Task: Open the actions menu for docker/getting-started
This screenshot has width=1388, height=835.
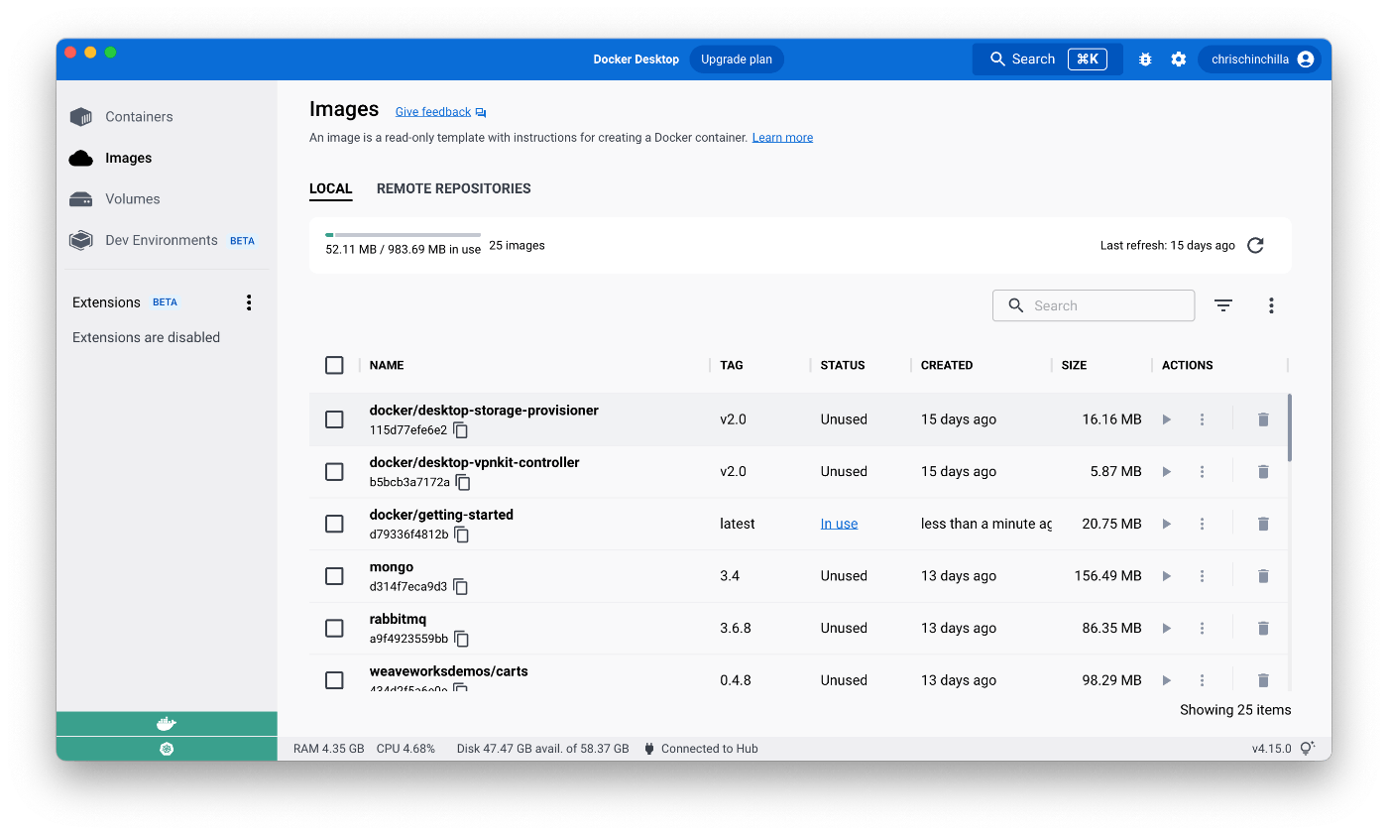Action: [1202, 524]
